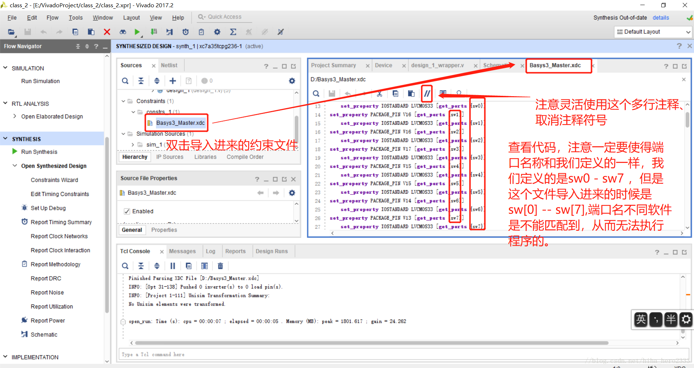Image resolution: width=694 pixels, height=368 pixels.
Task: Collapse the Constraints folder
Action: point(123,101)
